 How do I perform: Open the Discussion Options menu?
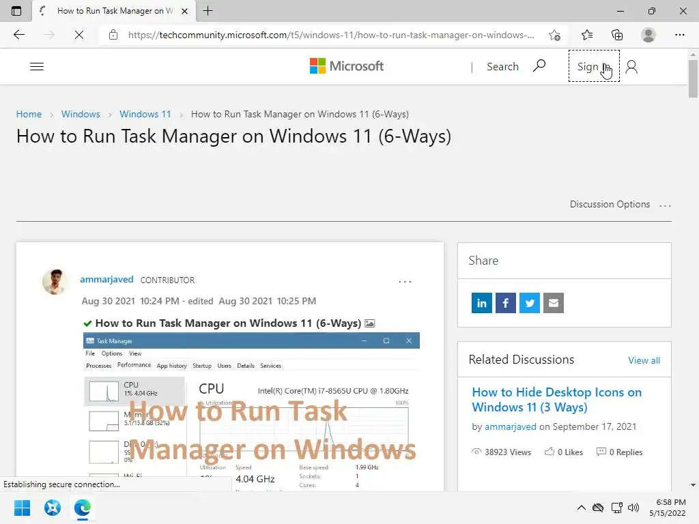620,205
